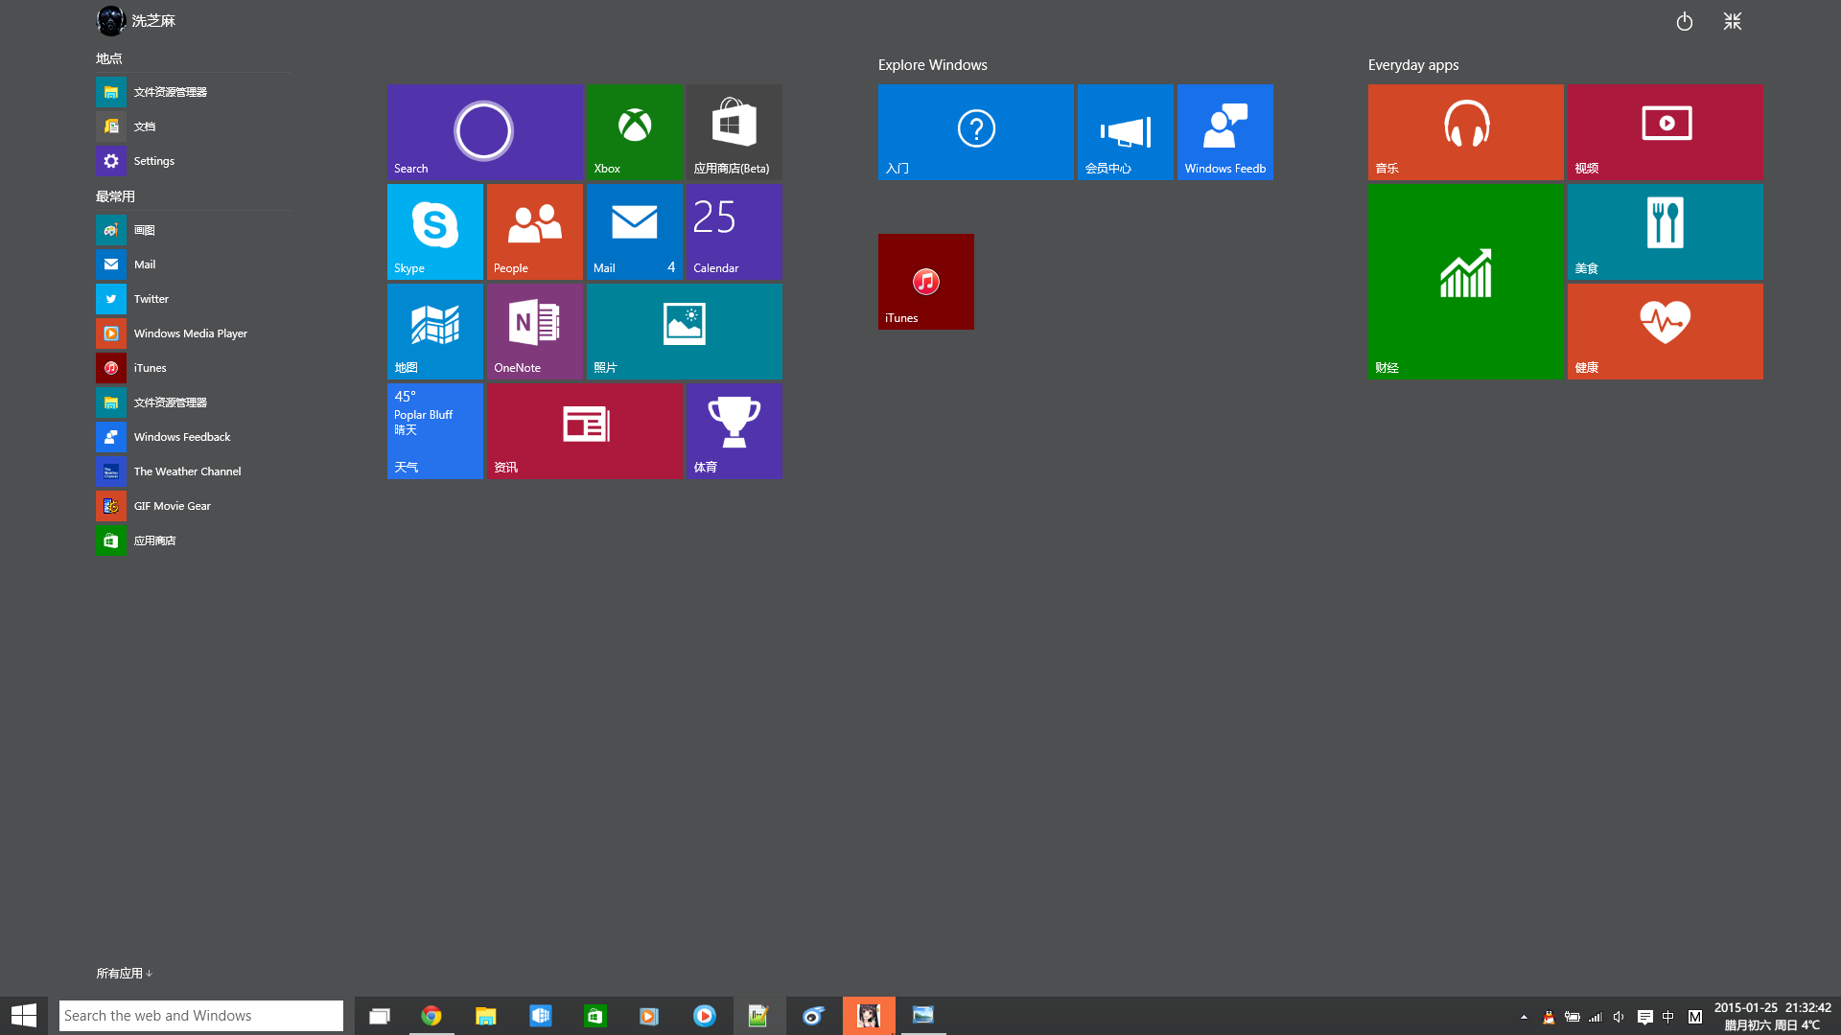Open the green Store icon on taskbar
Viewport: 1841px width, 1035px height.
click(x=595, y=1016)
